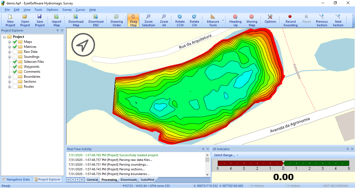Click Zoom All in toolbar
Screen dimensions: 355x188
click(164, 20)
